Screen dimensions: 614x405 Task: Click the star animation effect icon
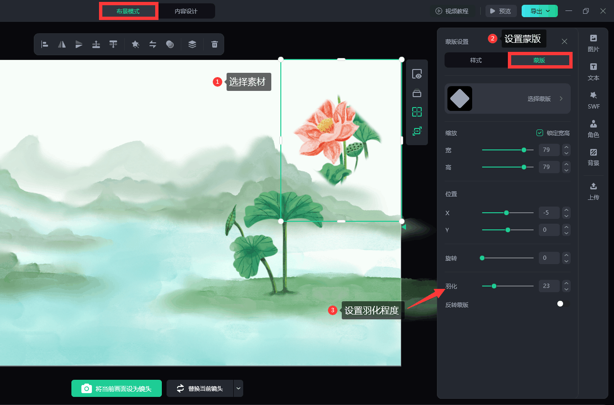[135, 44]
